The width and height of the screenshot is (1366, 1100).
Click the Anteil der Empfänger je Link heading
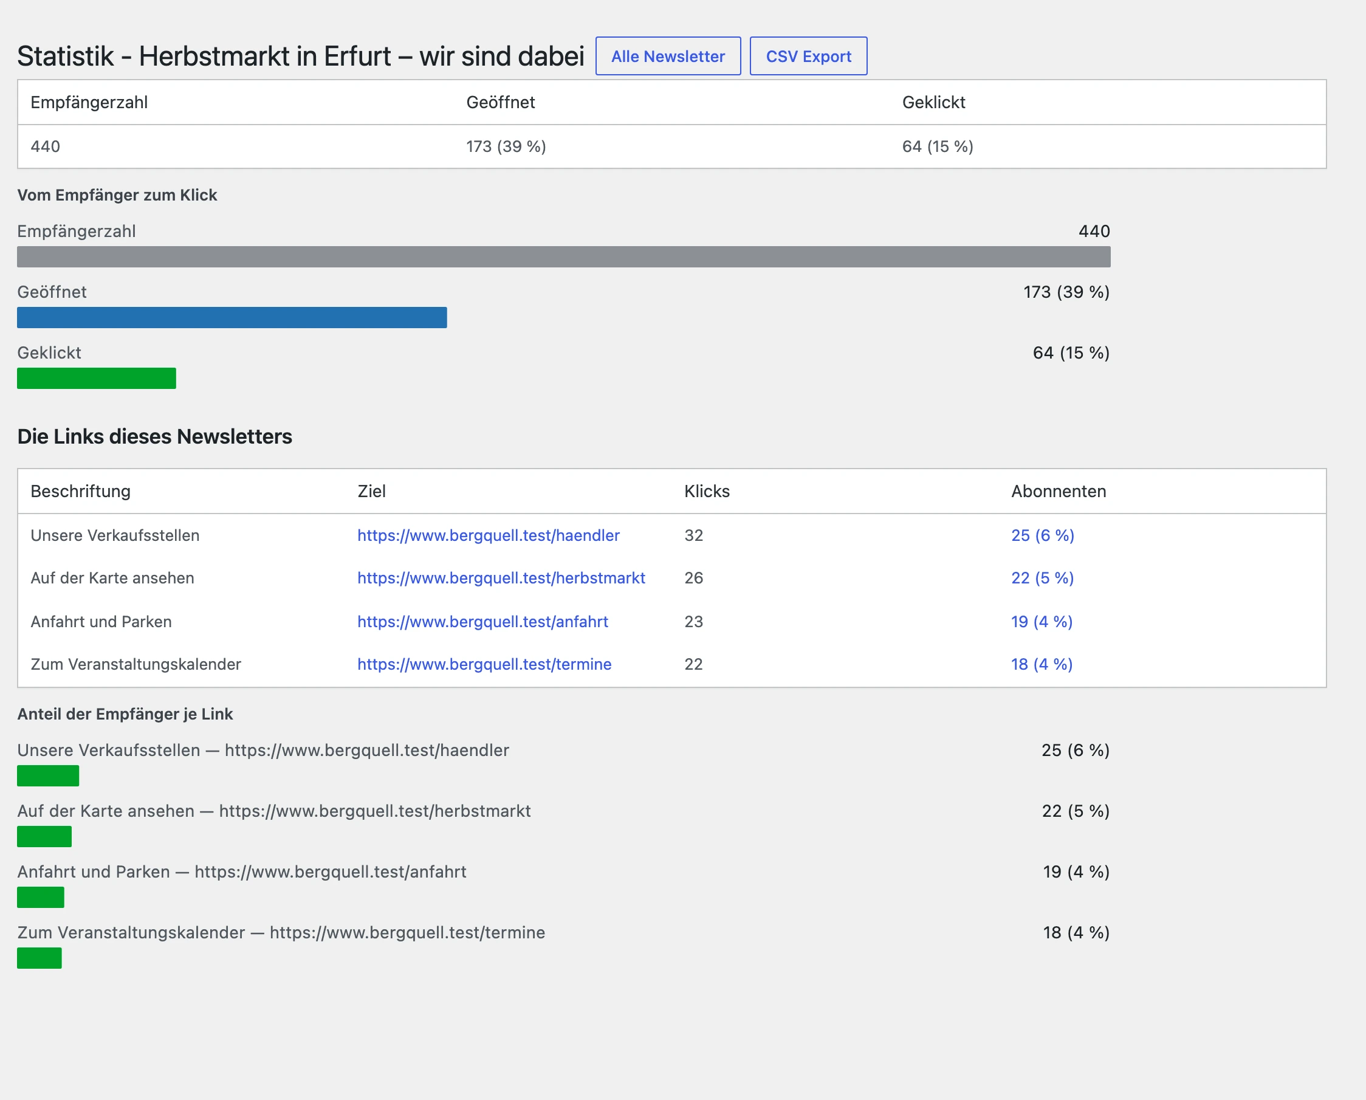coord(125,714)
